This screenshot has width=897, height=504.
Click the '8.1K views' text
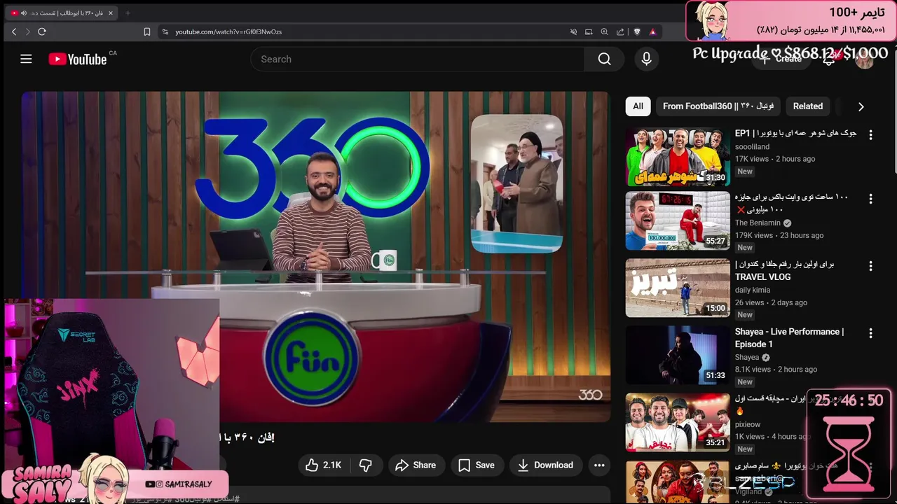coord(753,369)
